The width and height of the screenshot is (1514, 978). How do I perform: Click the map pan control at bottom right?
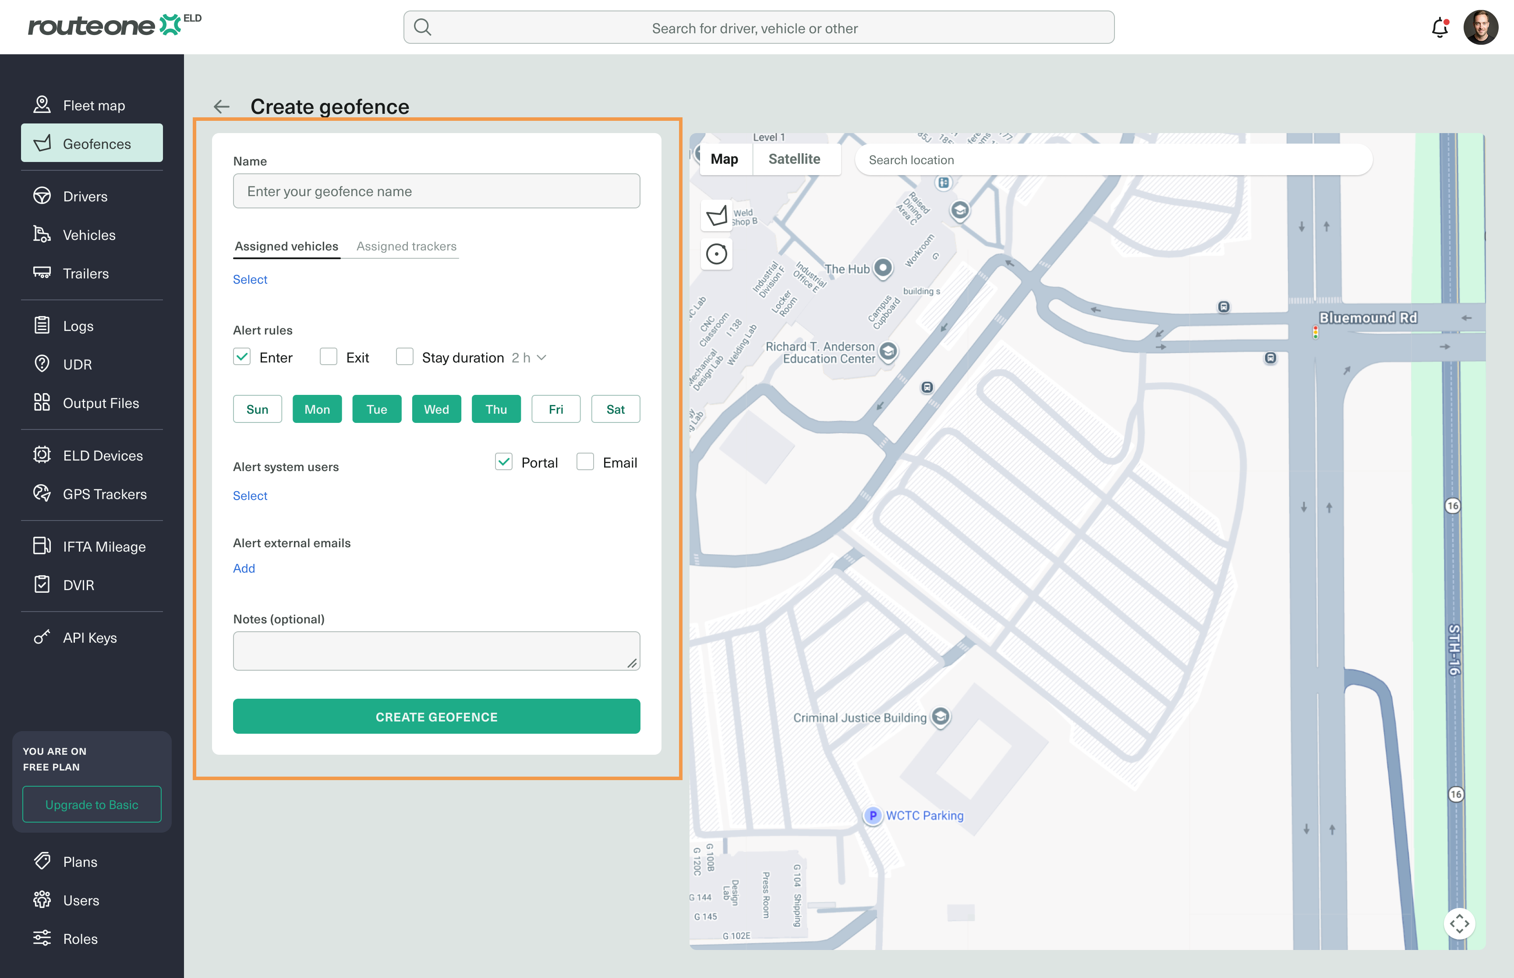pos(1459,923)
